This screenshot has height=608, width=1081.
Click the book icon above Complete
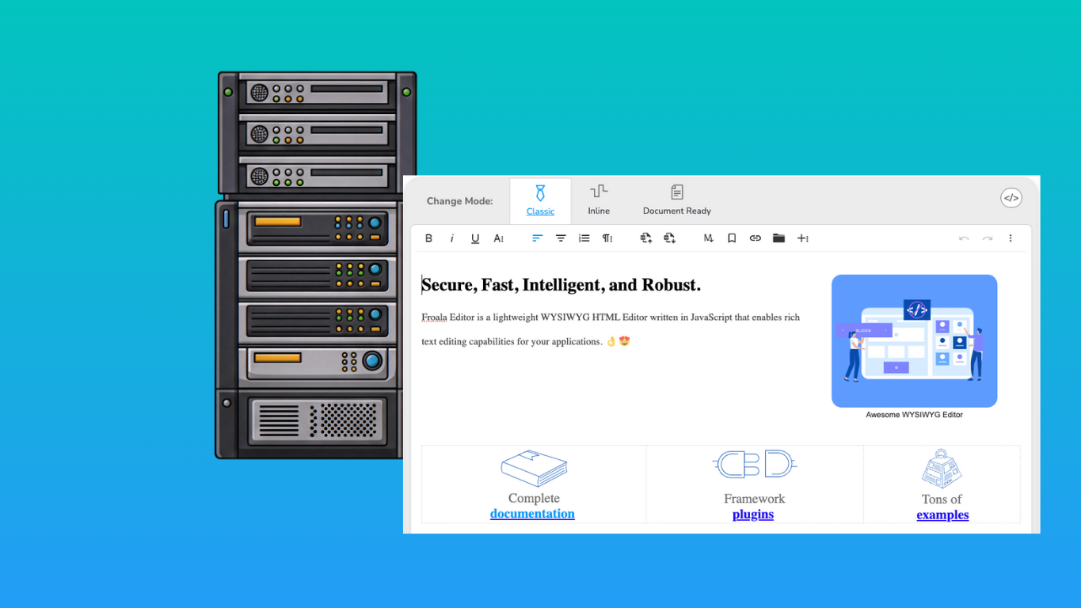point(534,469)
